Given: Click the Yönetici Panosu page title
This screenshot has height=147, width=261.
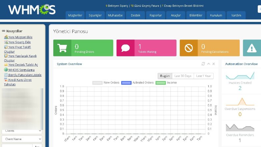Looking at the screenshot, I should [x=70, y=31].
